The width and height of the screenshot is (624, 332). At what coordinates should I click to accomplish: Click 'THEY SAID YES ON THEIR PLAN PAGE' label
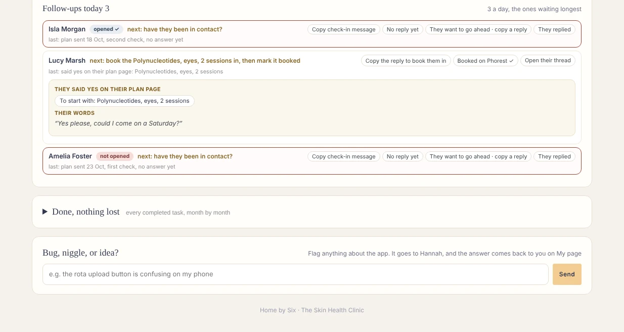pos(108,89)
